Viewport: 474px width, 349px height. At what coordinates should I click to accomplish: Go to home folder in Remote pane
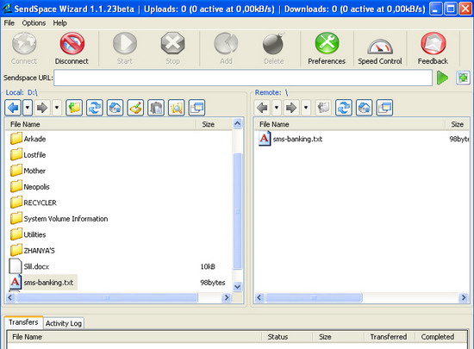365,108
